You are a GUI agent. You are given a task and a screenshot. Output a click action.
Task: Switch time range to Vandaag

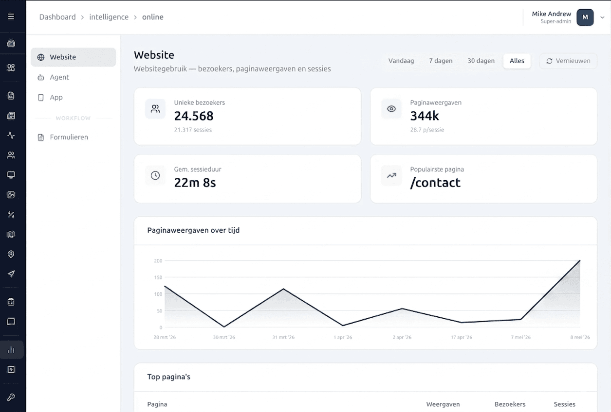401,61
